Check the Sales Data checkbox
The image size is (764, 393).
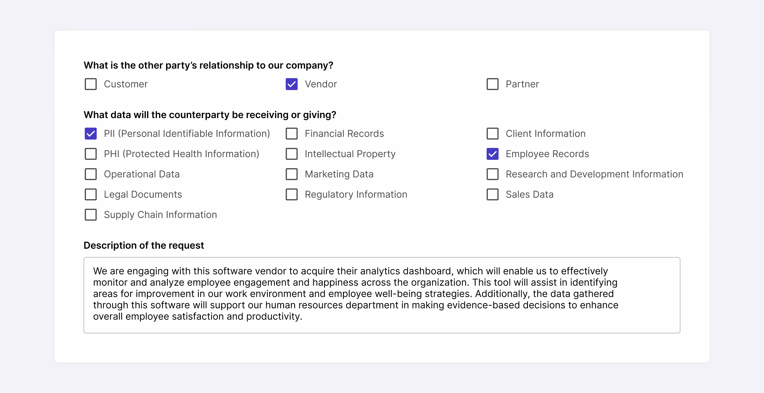[x=492, y=194]
